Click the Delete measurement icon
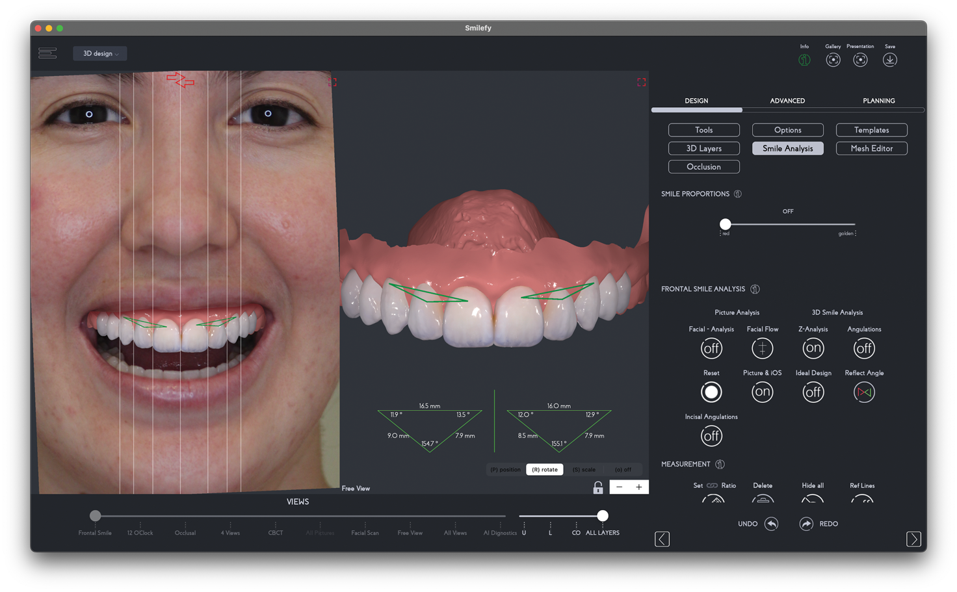The image size is (957, 592). (763, 499)
